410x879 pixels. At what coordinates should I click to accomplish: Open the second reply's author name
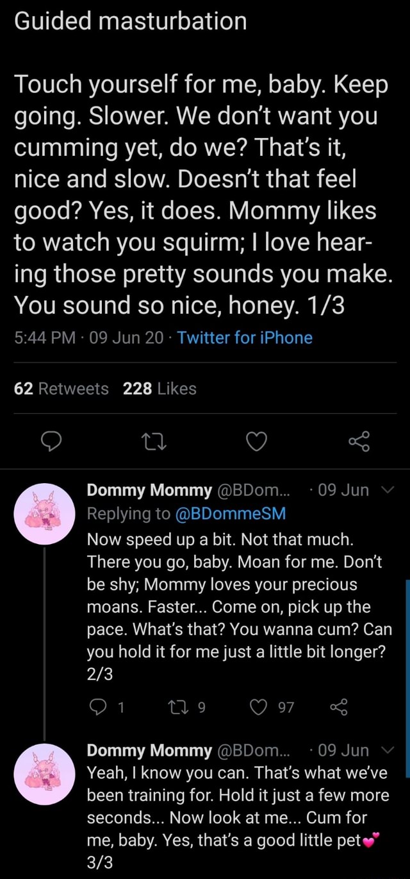pyautogui.click(x=149, y=751)
